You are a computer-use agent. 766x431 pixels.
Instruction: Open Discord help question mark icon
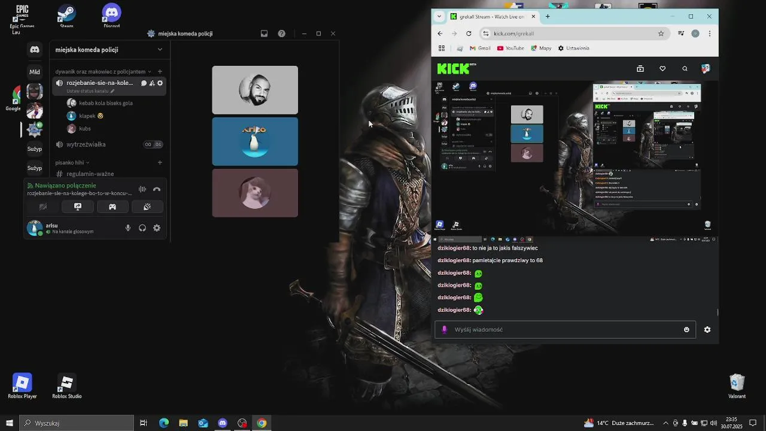282,34
